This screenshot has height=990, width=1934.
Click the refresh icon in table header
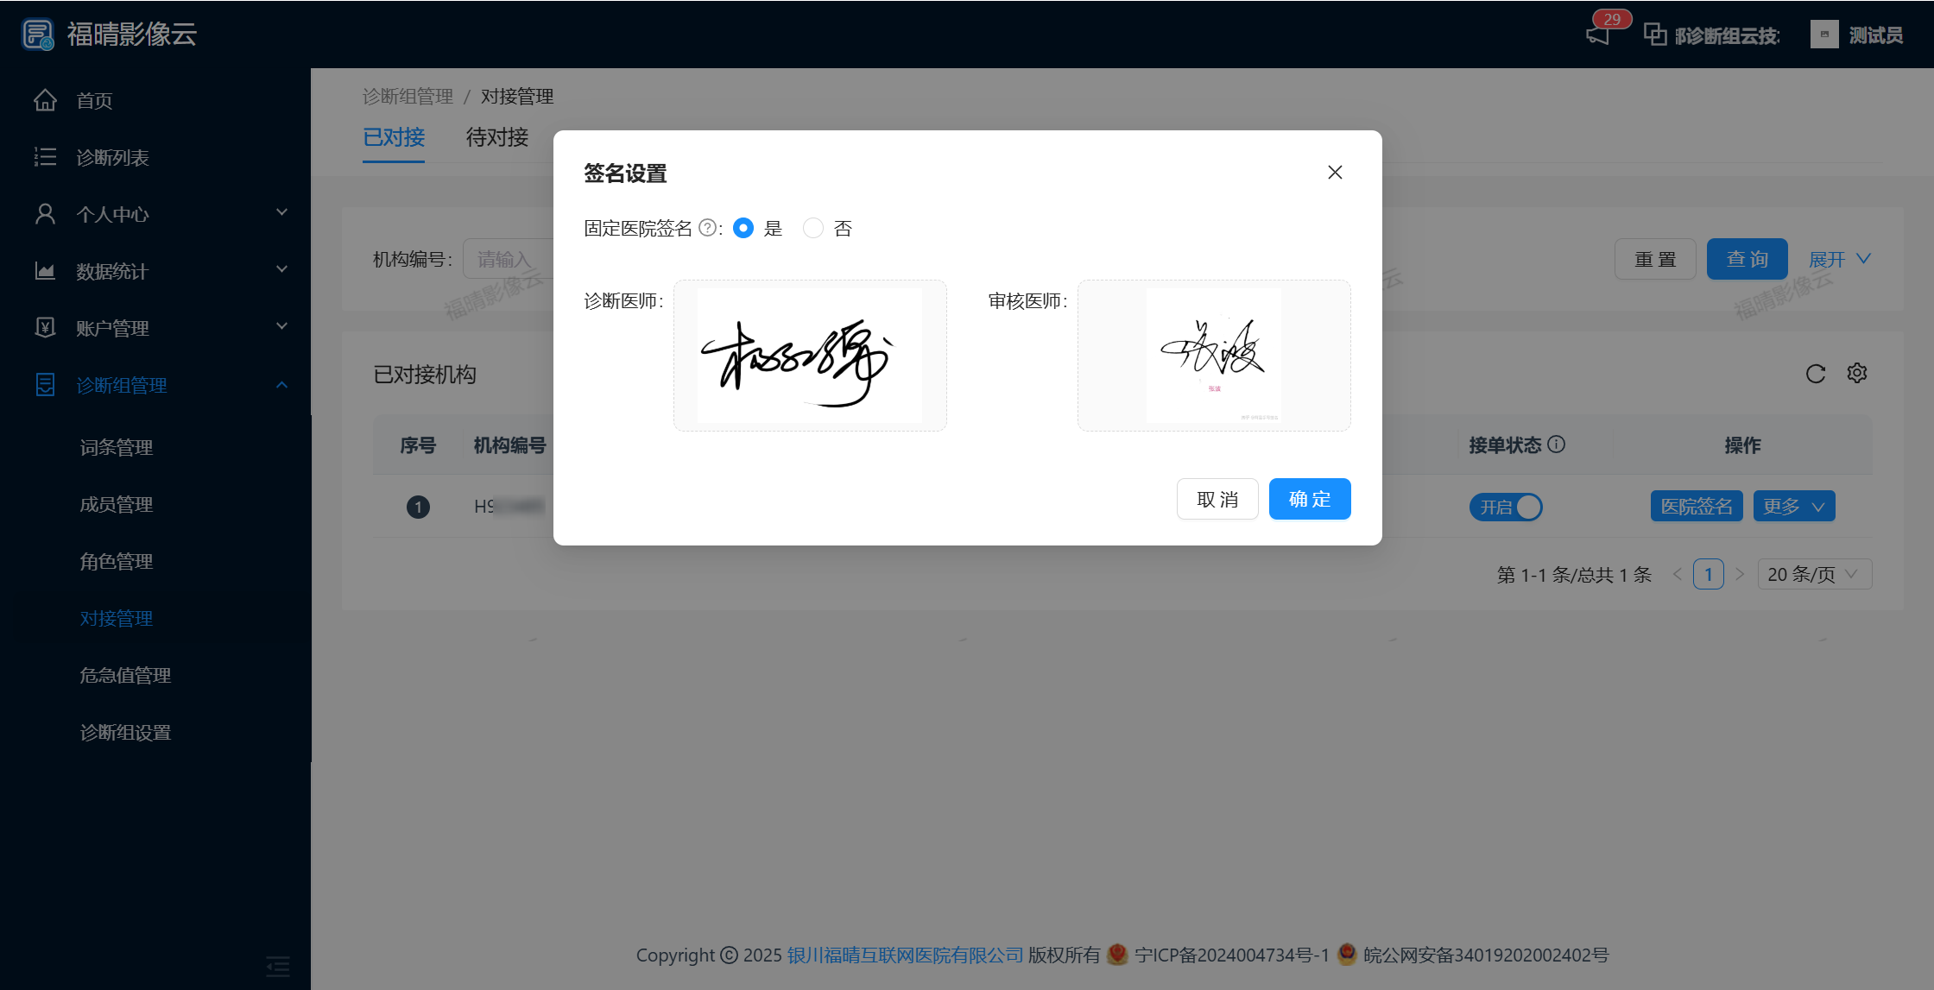(x=1815, y=374)
